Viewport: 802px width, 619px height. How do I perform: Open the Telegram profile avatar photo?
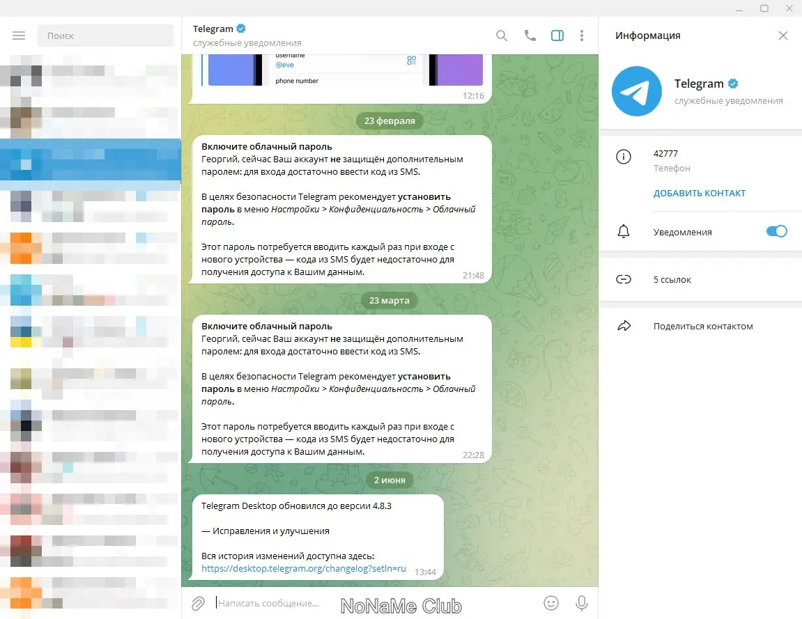pyautogui.click(x=636, y=91)
